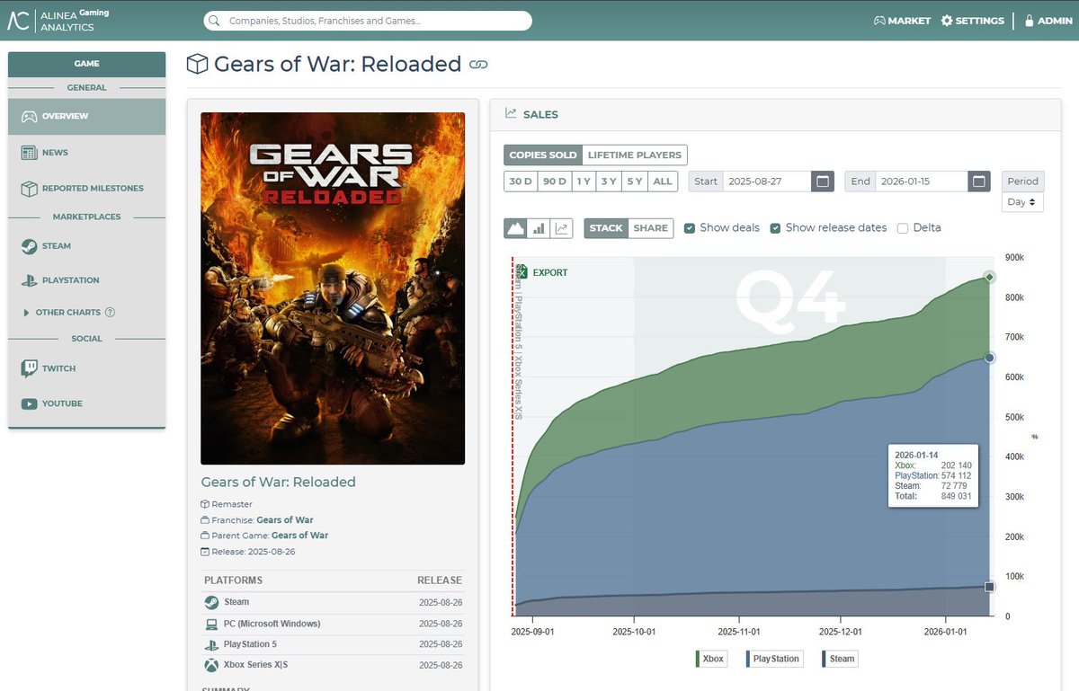Set range to 5 Y
The image size is (1079, 691).
point(634,182)
